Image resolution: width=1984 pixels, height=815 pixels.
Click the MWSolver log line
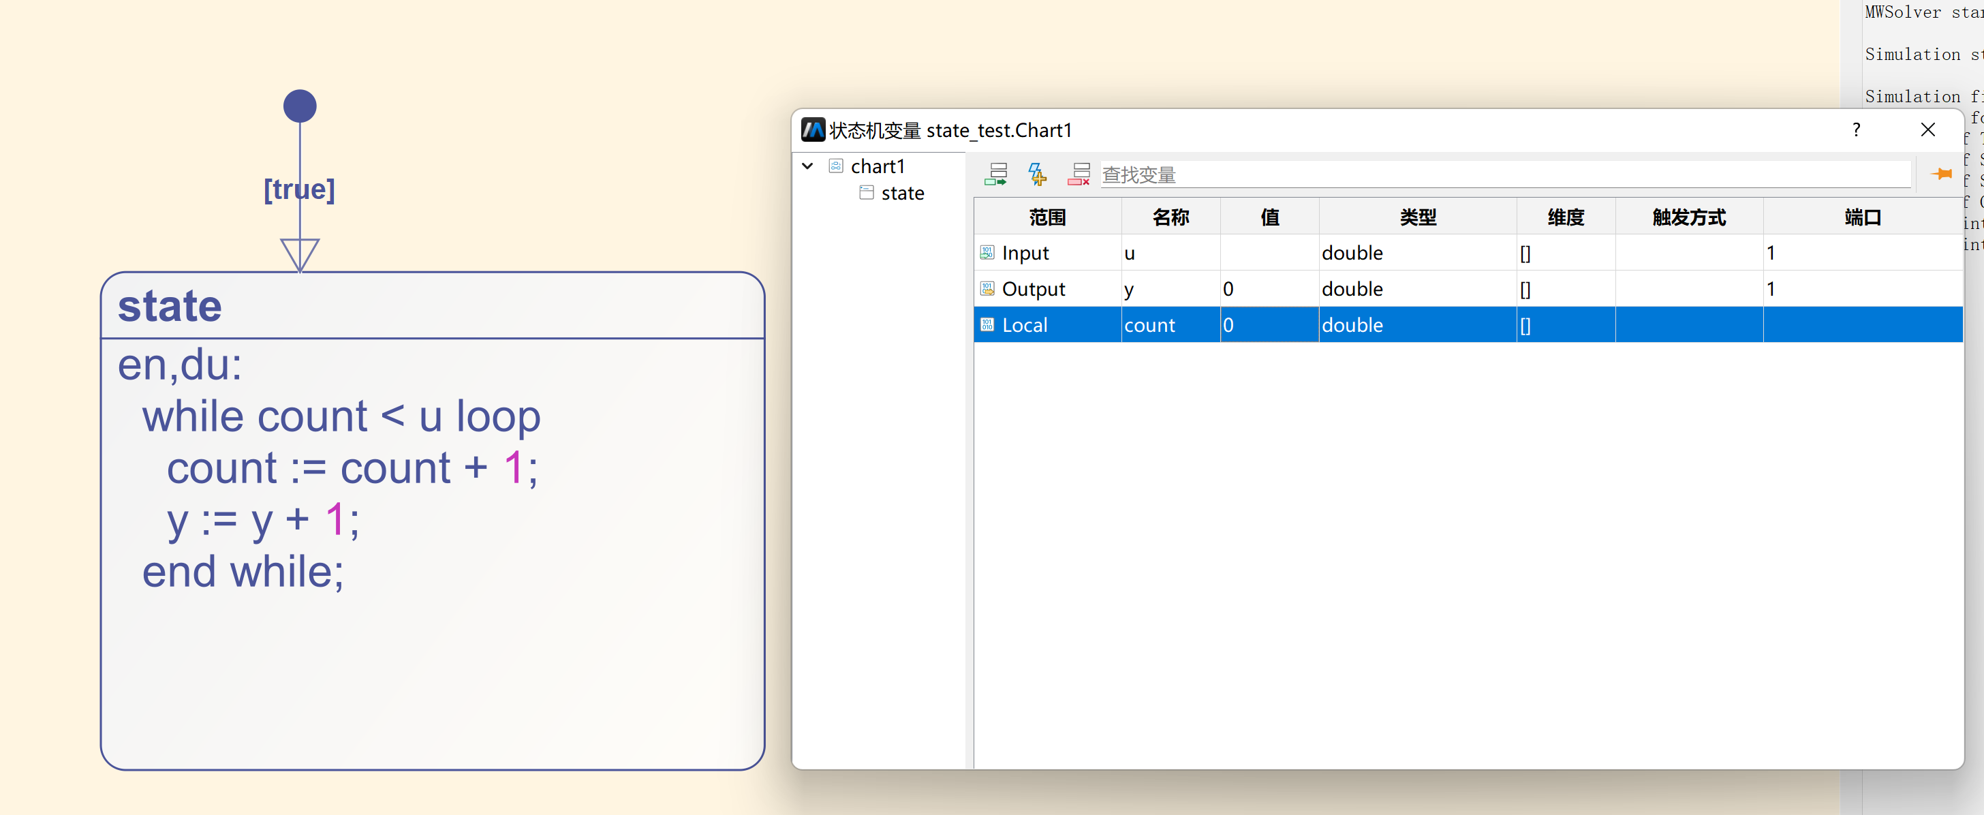(x=1923, y=12)
